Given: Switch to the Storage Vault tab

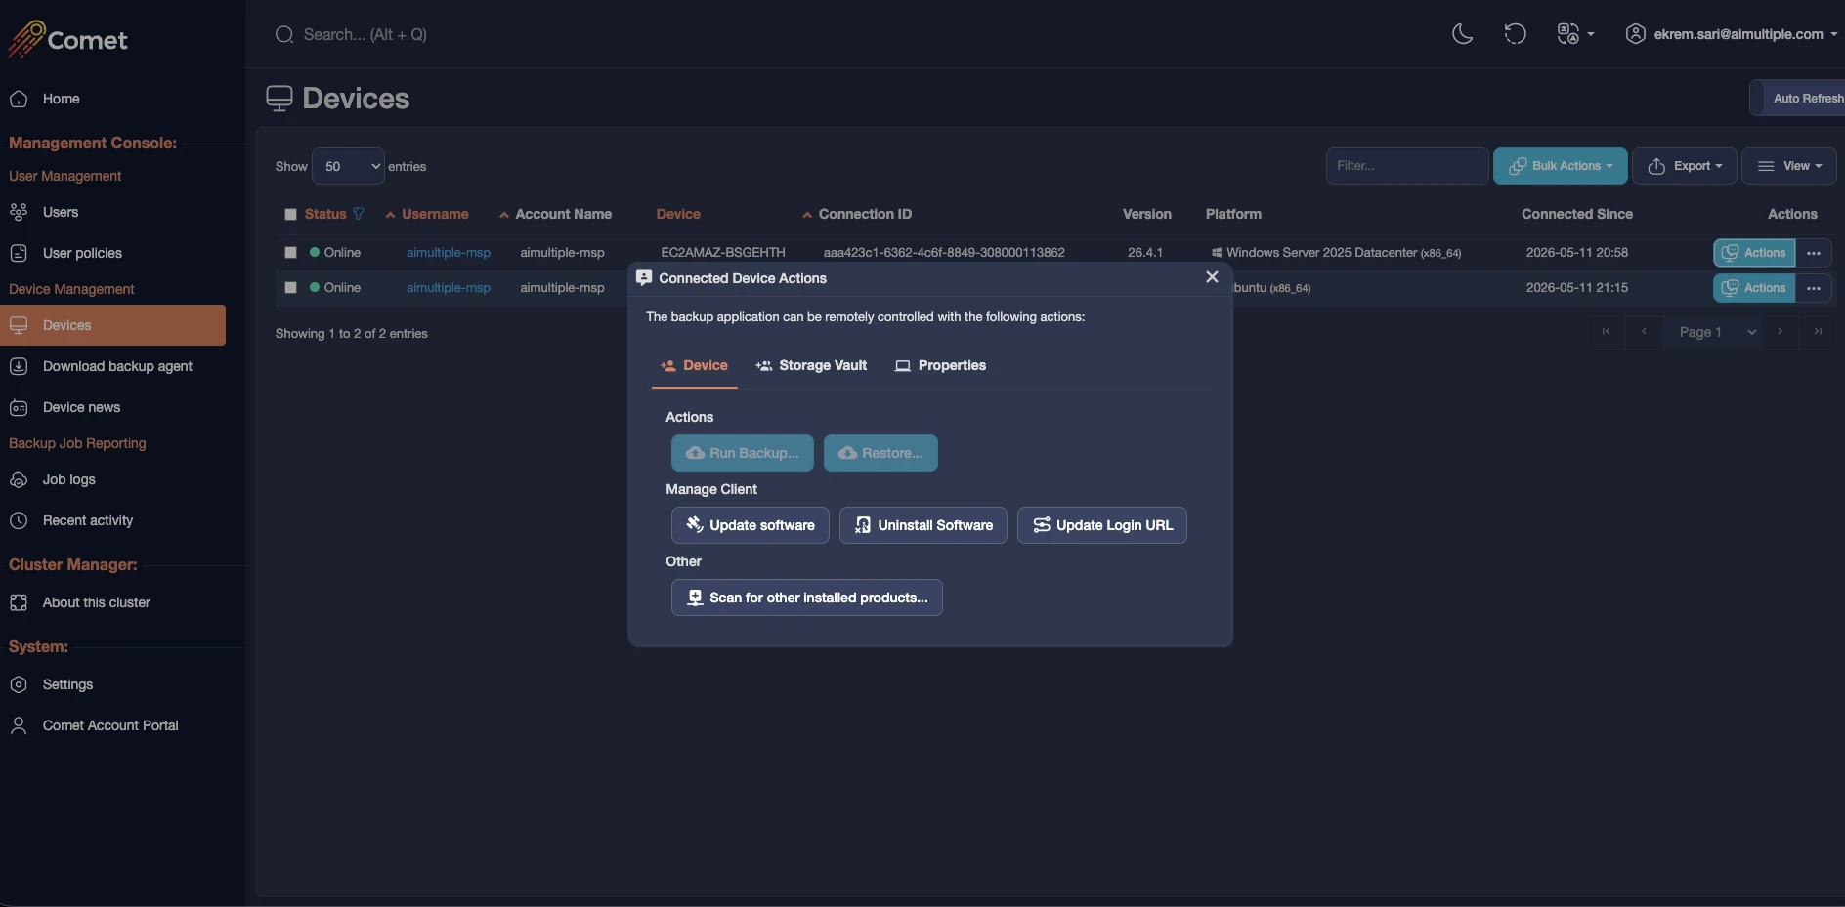Looking at the screenshot, I should tap(811, 365).
